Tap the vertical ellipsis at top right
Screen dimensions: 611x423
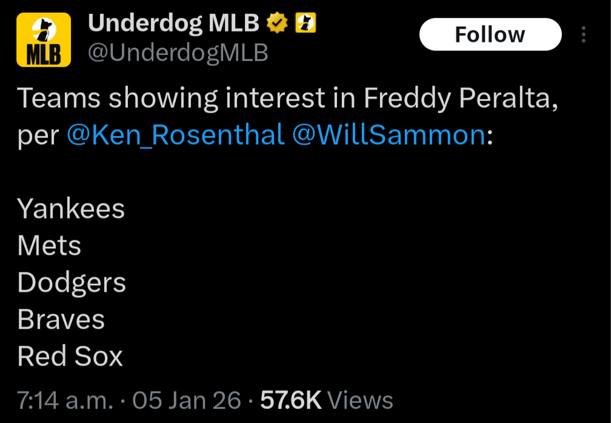tap(584, 34)
